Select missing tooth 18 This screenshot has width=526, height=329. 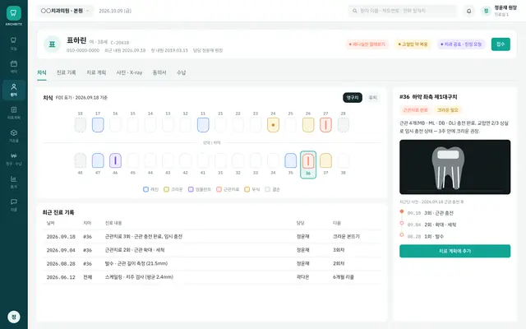click(81, 124)
